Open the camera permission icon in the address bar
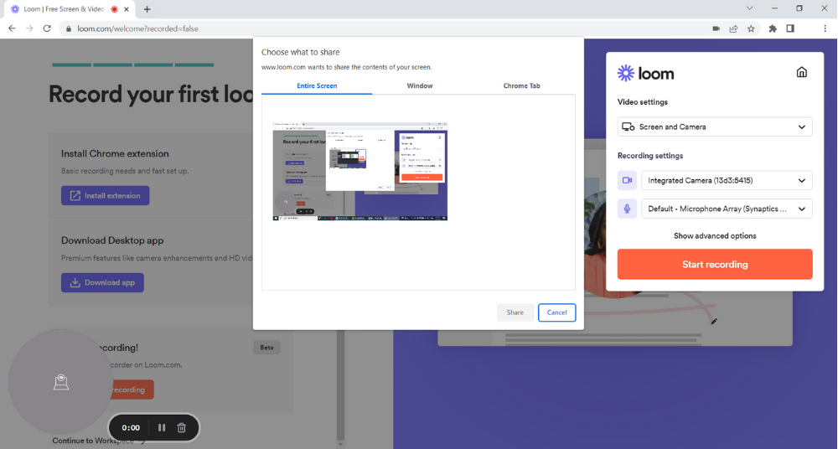 click(716, 28)
